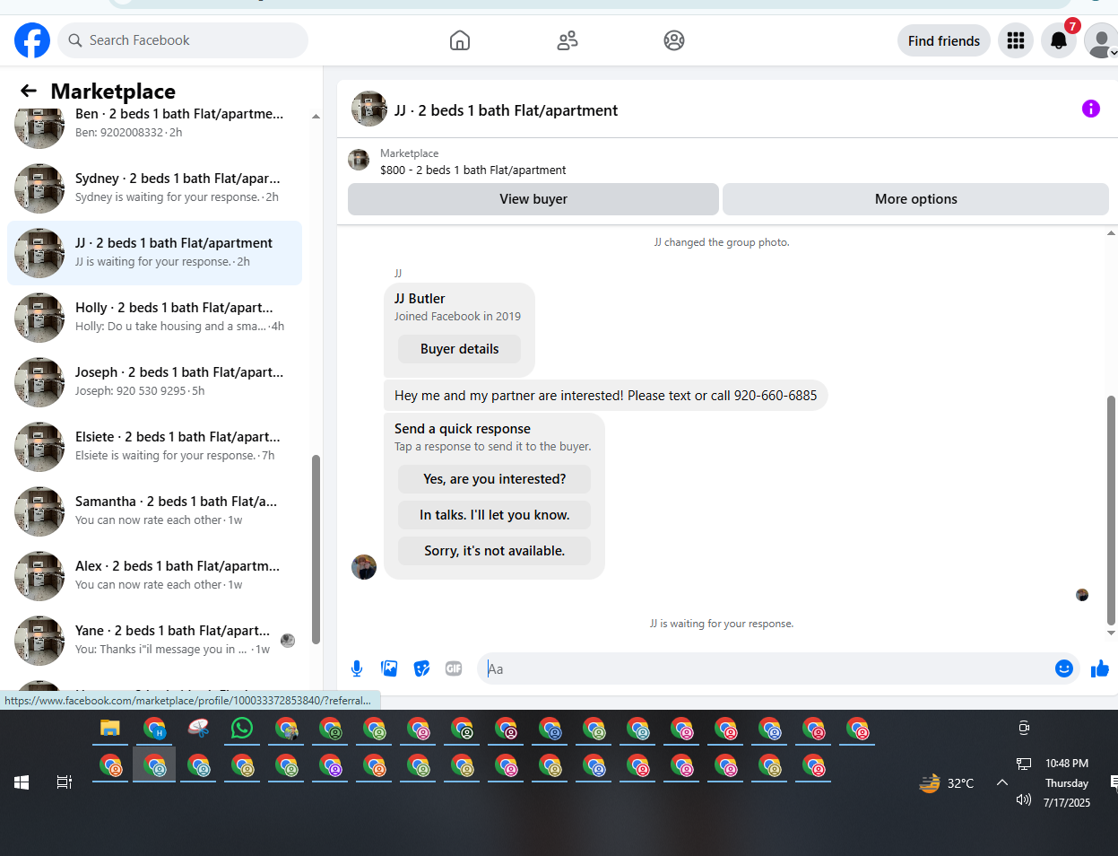This screenshot has width=1118, height=856.
Task: Open Snipping Tool from taskbar
Action: [198, 729]
